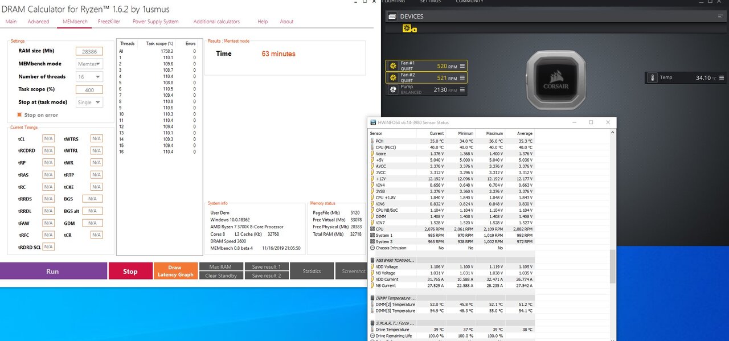The width and height of the screenshot is (729, 341).
Task: Click the HWiNFO64 window title icon
Action: coord(374,122)
